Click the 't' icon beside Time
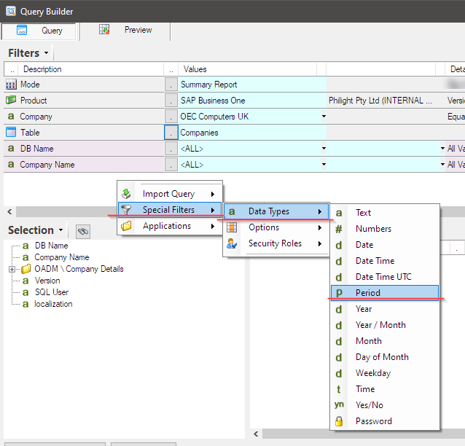This screenshot has width=465, height=446. point(339,389)
